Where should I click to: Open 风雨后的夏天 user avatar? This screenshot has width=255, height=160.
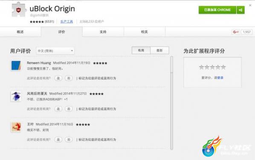(16, 97)
